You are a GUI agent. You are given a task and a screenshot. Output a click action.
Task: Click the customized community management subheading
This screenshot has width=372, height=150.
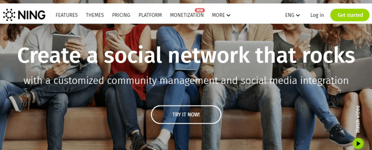tap(186, 81)
